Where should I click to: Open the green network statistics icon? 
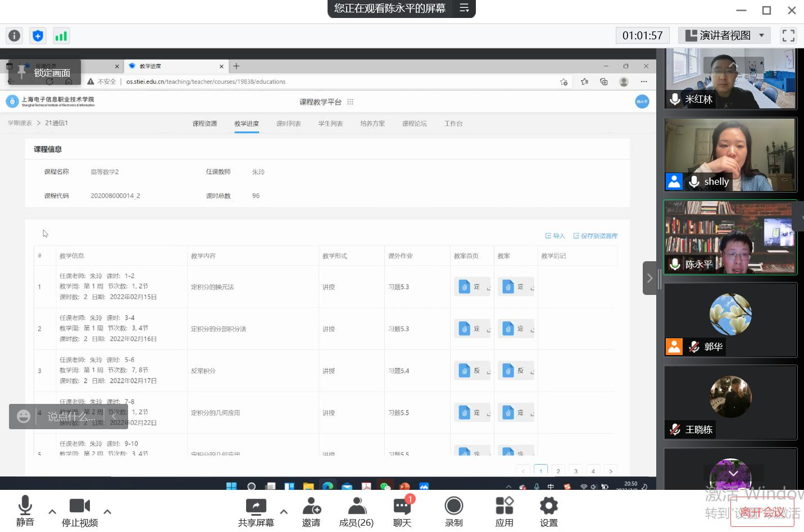click(x=61, y=36)
